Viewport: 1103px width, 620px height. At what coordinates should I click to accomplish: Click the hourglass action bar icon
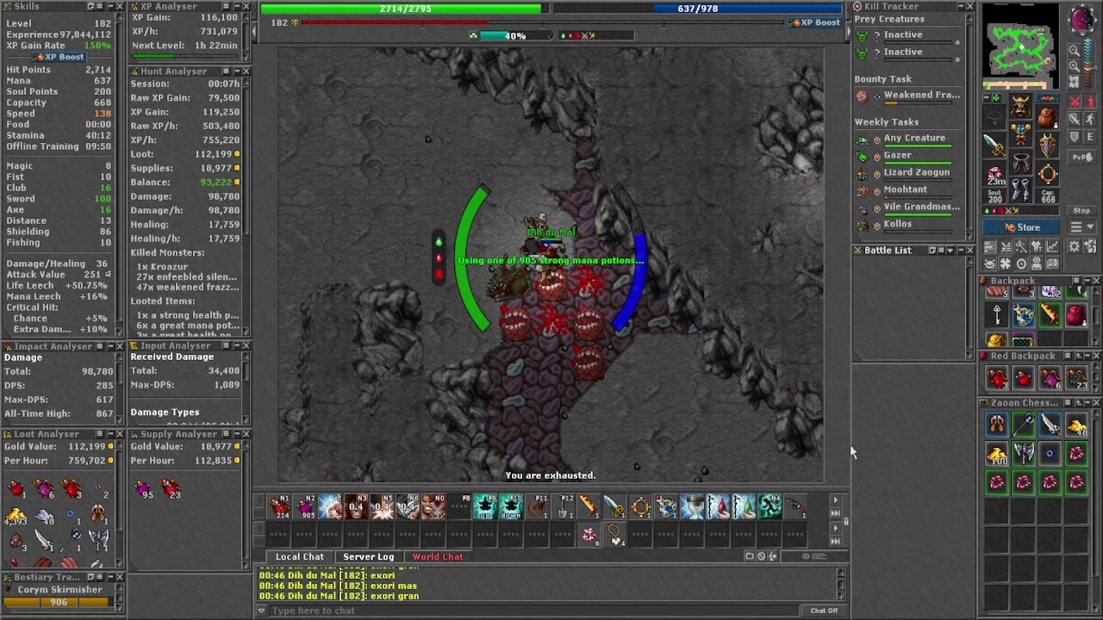click(694, 507)
